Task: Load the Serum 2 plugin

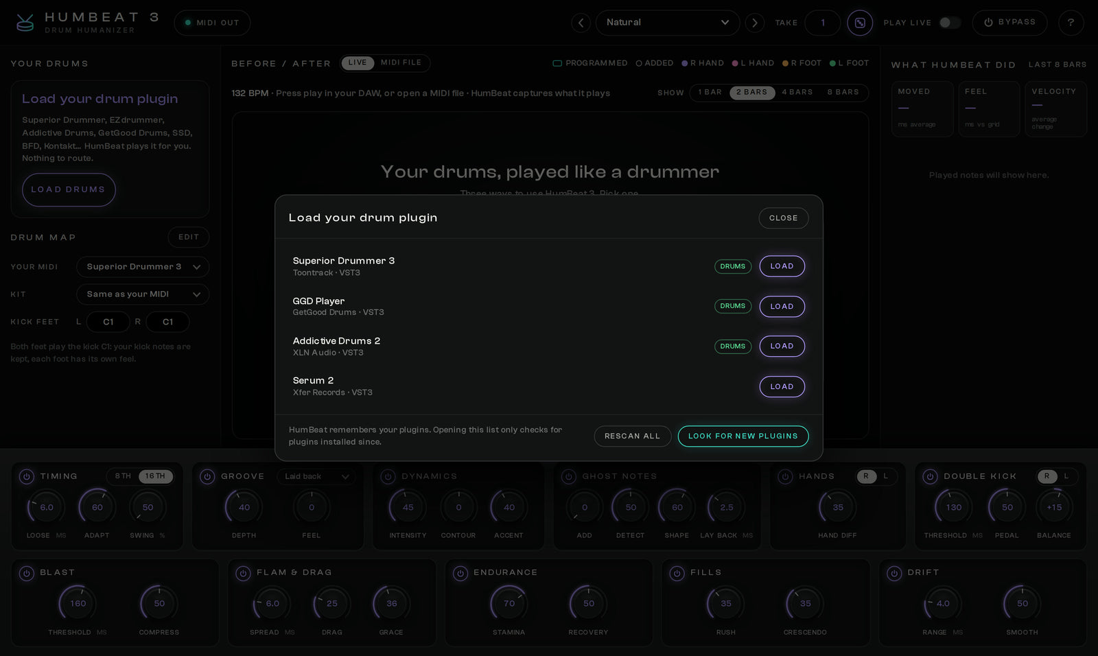Action: (782, 386)
